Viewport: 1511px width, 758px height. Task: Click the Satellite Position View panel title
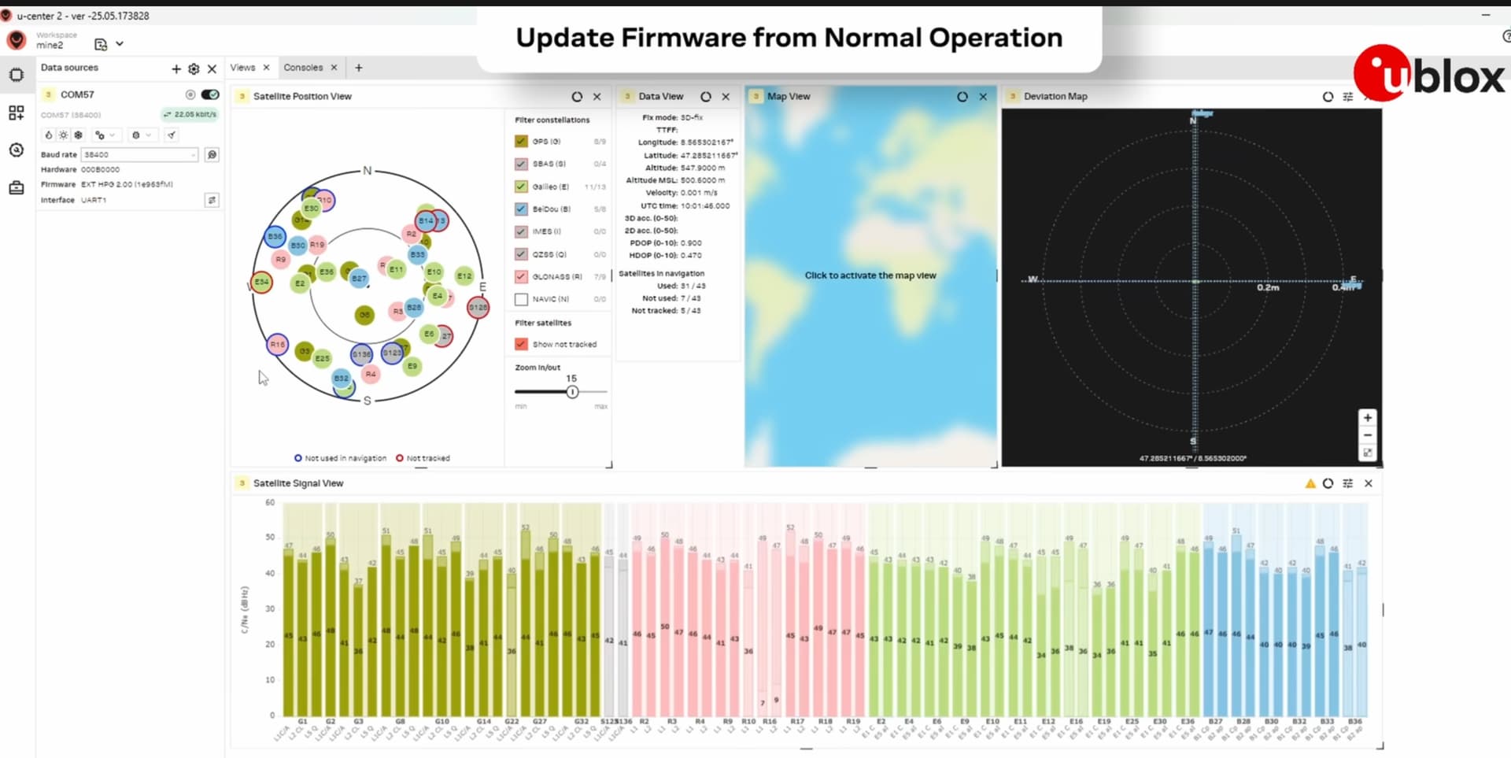302,97
